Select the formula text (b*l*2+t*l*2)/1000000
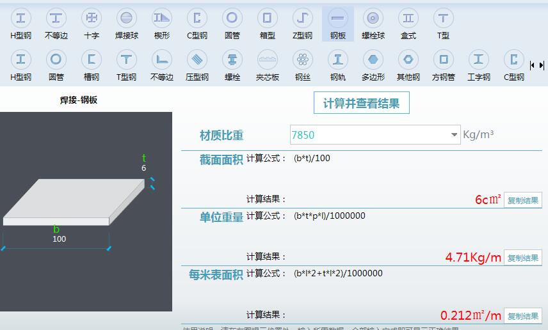The height and width of the screenshot is (330, 548). click(338, 274)
